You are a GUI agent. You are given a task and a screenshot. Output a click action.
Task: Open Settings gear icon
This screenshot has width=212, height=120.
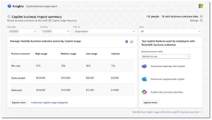coord(201,20)
